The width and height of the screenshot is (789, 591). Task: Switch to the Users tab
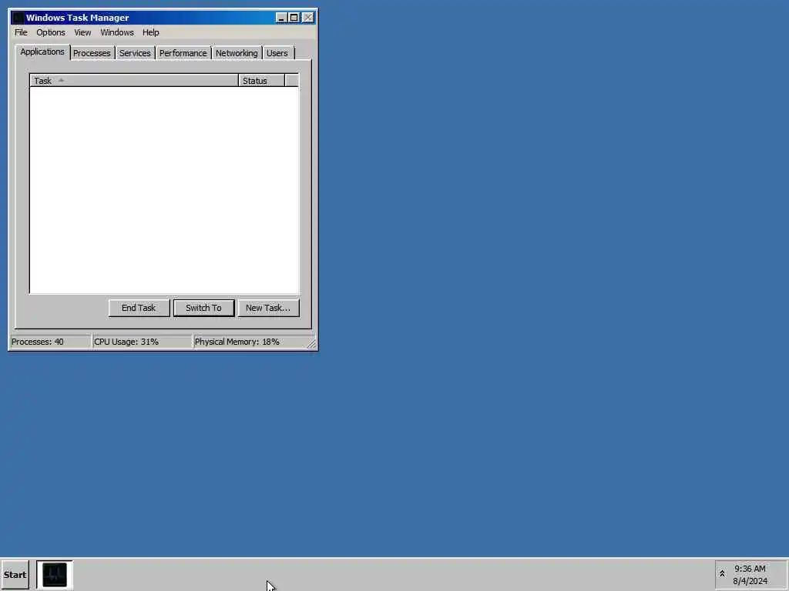coord(277,53)
